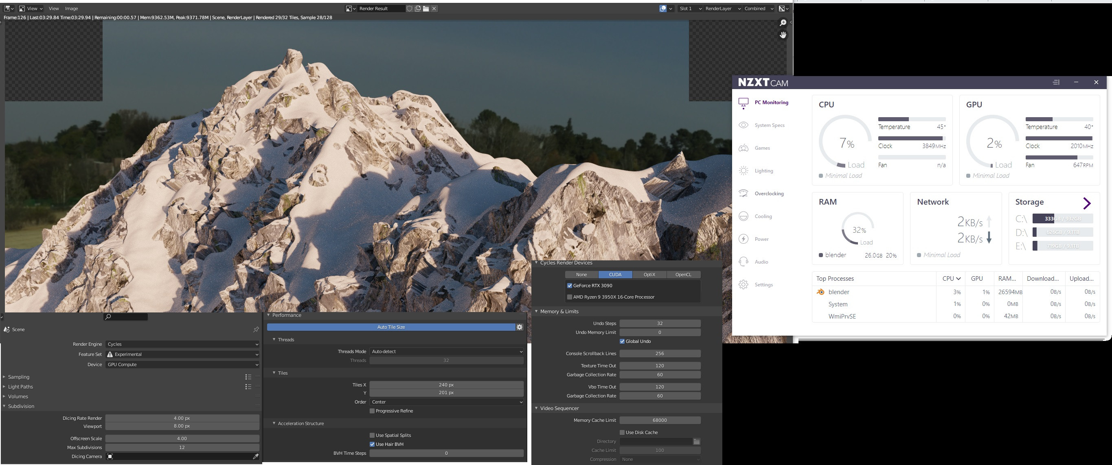Click the Auto Tile Size gear icon
Screen dimensions: 1112x465
pos(519,327)
